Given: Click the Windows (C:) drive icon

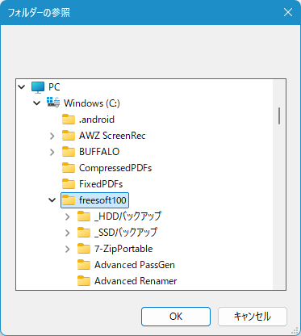Looking at the screenshot, I should tap(53, 103).
